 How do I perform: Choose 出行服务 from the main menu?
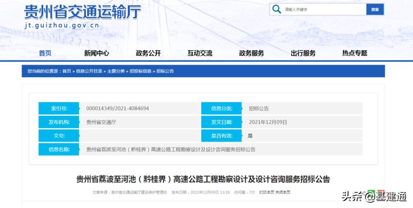(x=303, y=53)
